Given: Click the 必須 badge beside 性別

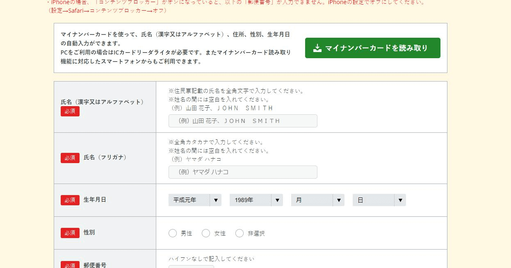Looking at the screenshot, I should (70, 233).
